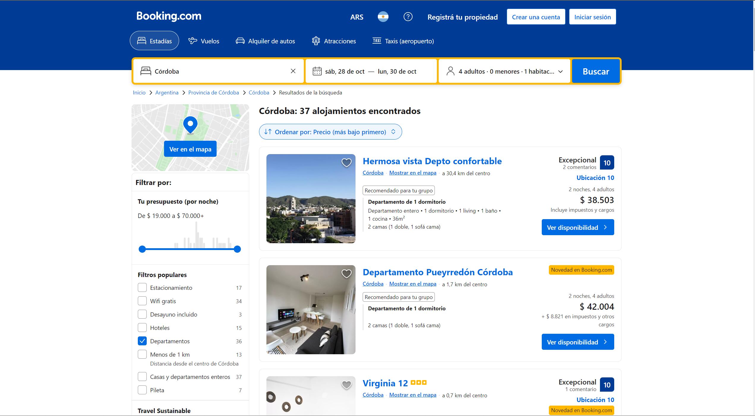
Task: Enable the Menos de 1 km filter
Action: click(142, 354)
